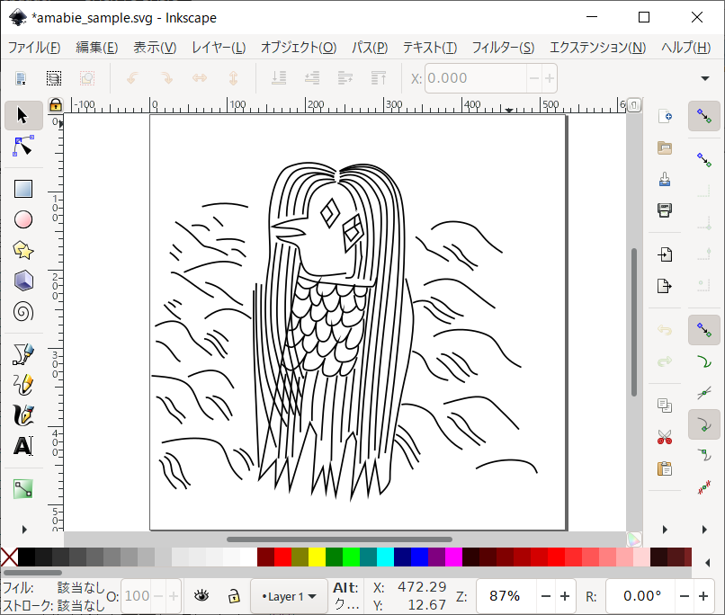Pick the cyan palette swatch
This screenshot has width=725, height=615.
coord(385,557)
